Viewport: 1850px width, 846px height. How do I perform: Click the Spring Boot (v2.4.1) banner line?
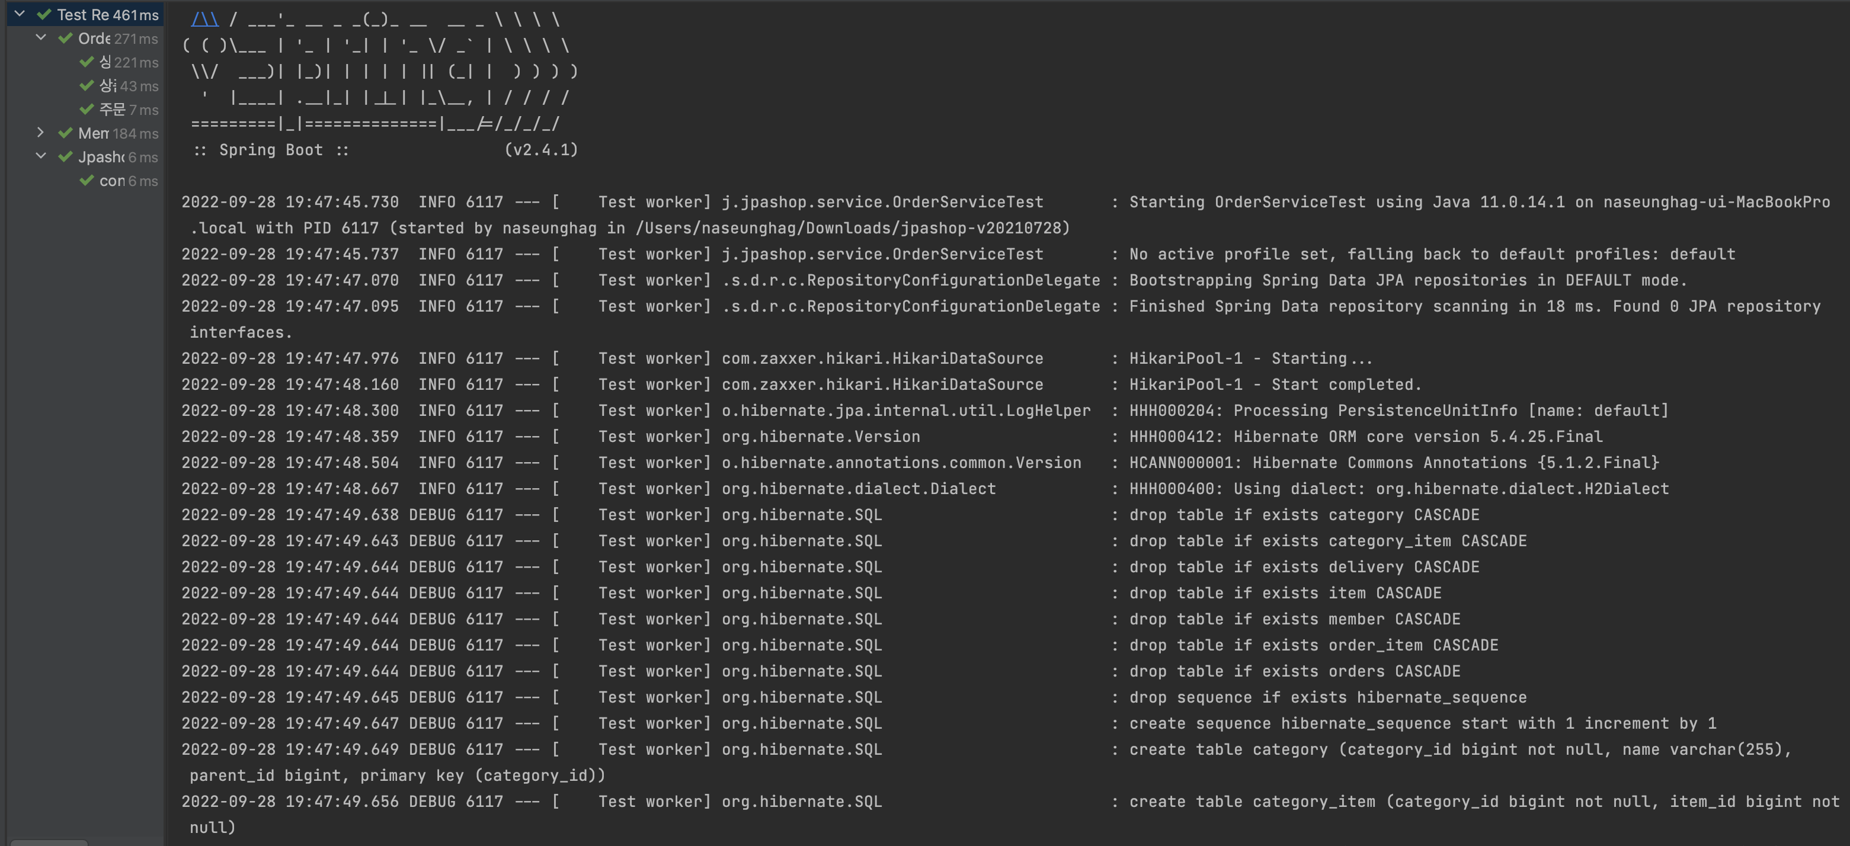click(x=384, y=149)
